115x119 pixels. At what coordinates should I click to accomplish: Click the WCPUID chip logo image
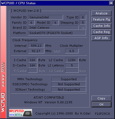(21, 113)
